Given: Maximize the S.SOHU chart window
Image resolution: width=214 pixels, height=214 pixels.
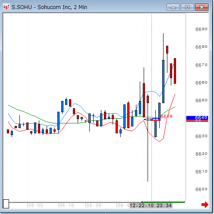Looking at the screenshot, I should [x=187, y=7].
